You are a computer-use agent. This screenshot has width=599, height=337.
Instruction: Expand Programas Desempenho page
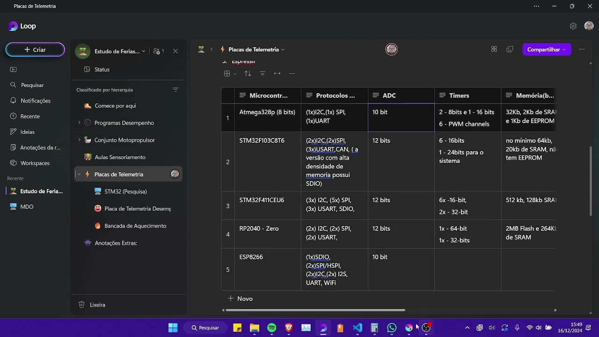(x=79, y=123)
